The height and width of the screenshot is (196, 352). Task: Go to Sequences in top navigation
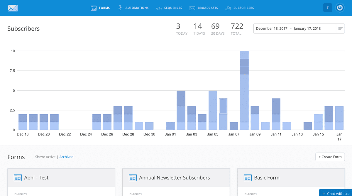(169, 8)
